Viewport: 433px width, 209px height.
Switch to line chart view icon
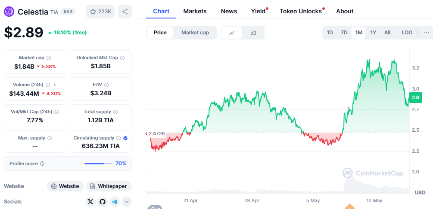pos(232,33)
